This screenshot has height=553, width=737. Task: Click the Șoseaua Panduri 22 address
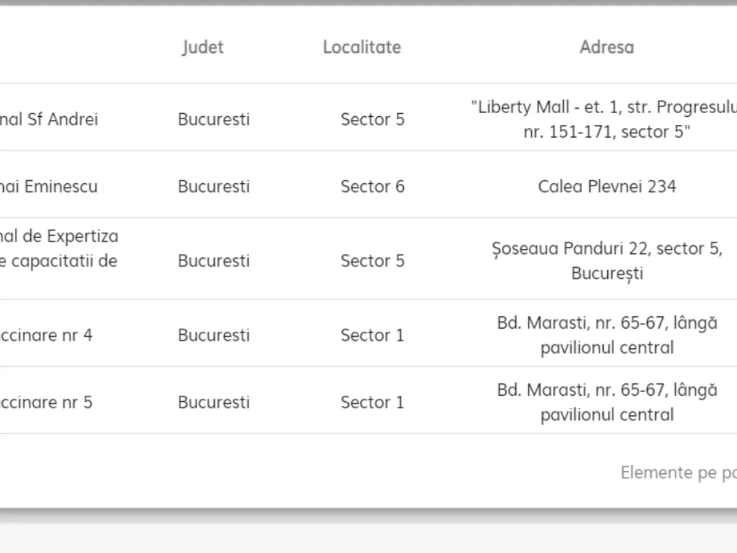(607, 261)
